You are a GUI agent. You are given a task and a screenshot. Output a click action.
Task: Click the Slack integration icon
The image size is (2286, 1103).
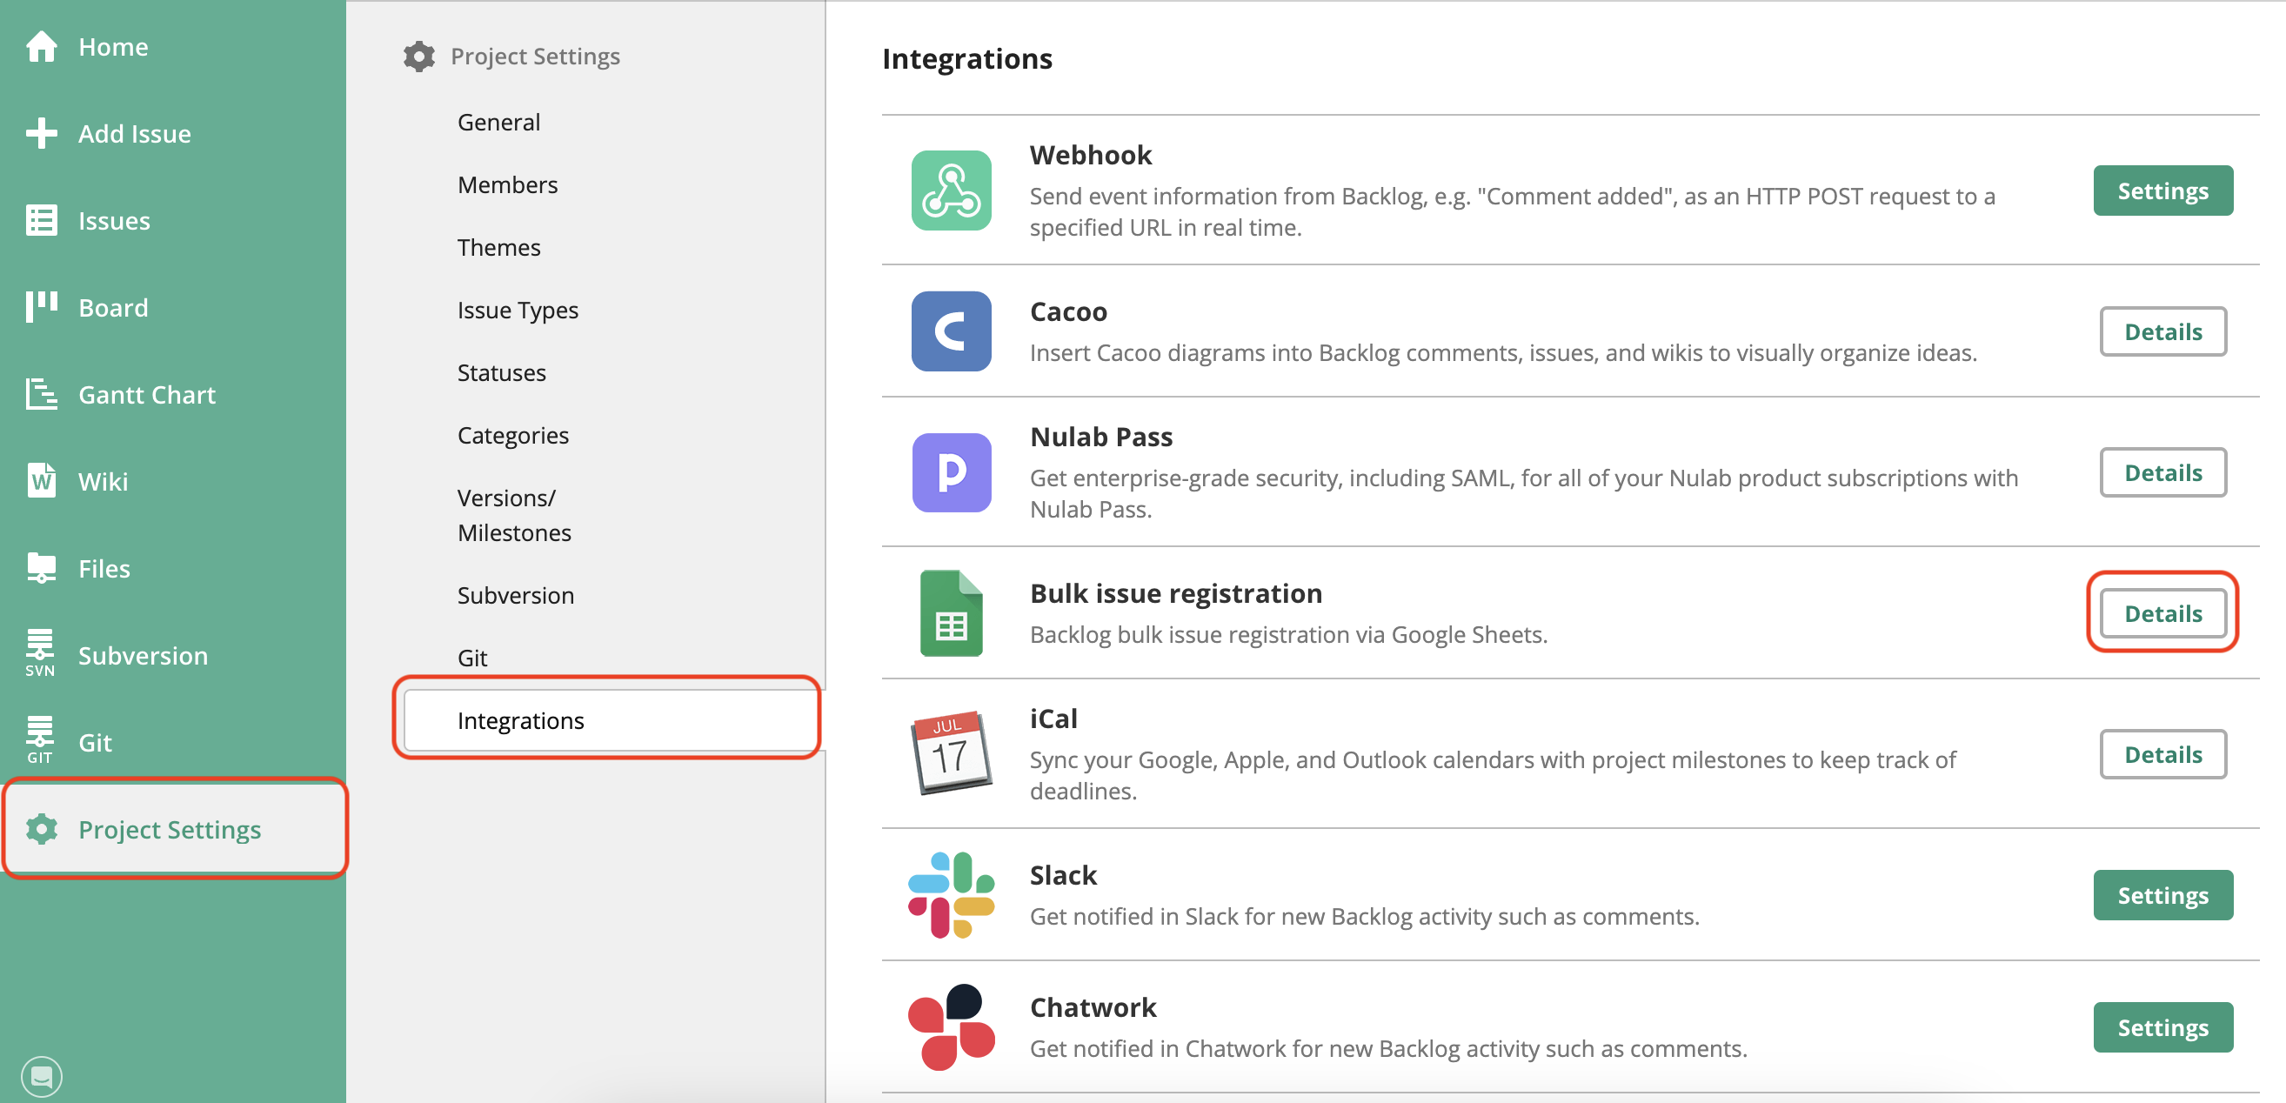tap(951, 894)
